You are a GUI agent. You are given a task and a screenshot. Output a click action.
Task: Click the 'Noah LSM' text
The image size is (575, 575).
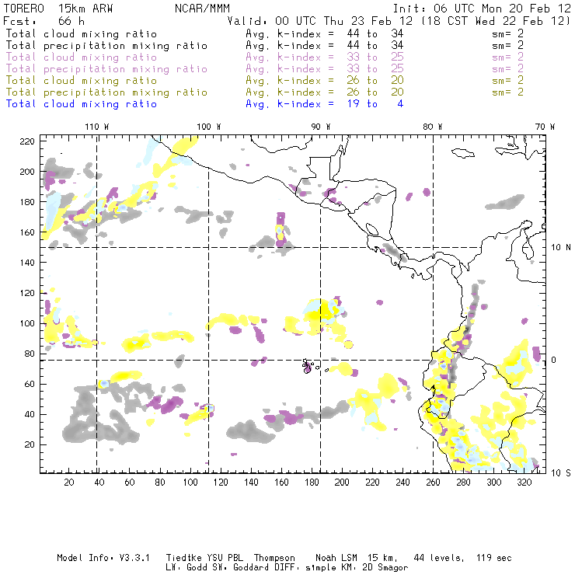(336, 558)
